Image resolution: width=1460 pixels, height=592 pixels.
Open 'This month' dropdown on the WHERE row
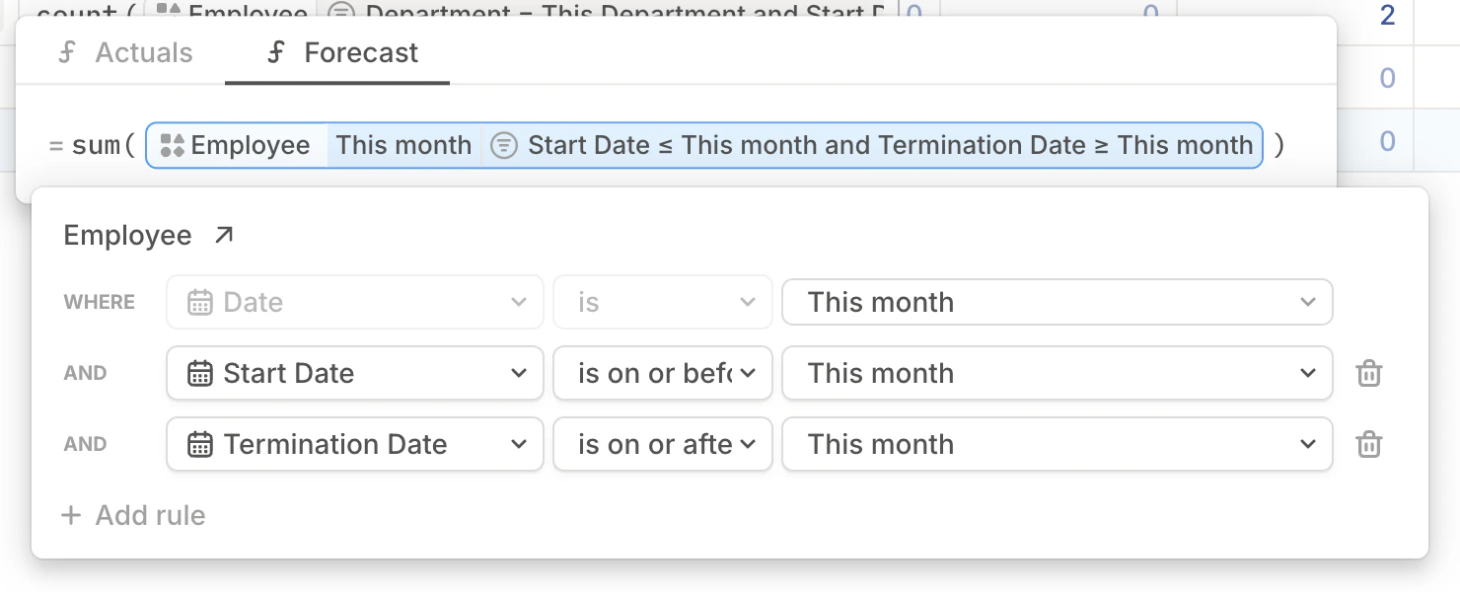[1057, 302]
